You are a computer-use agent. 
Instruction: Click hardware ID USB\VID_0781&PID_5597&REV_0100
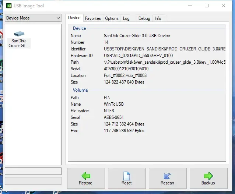pyautogui.click(x=138, y=56)
